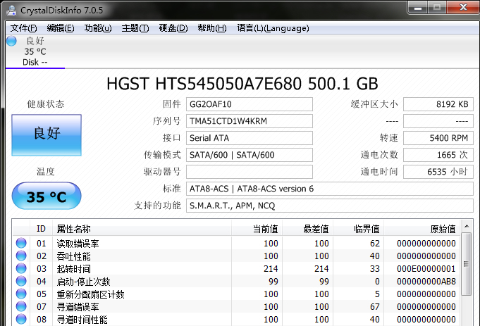
Task: Open the 语言(L)(Language) menu
Action: [x=273, y=28]
